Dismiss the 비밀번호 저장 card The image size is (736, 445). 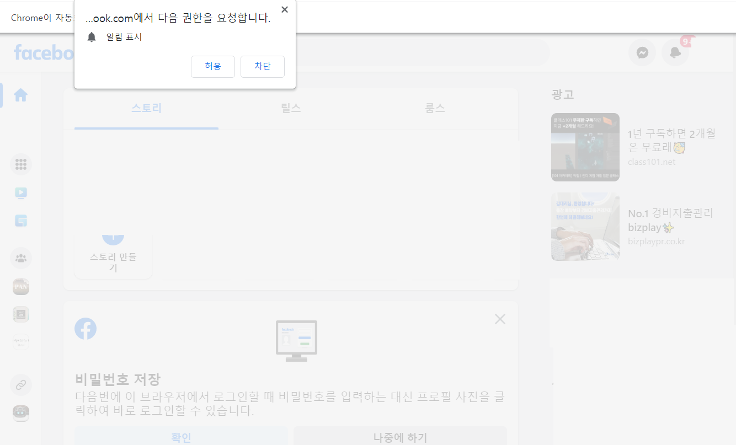pos(500,319)
